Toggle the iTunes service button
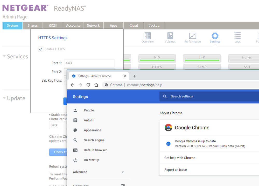This screenshot has height=186, width=259. (244, 58)
